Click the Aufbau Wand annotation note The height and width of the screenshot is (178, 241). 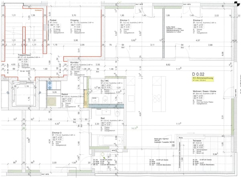pyautogui.click(x=175, y=29)
